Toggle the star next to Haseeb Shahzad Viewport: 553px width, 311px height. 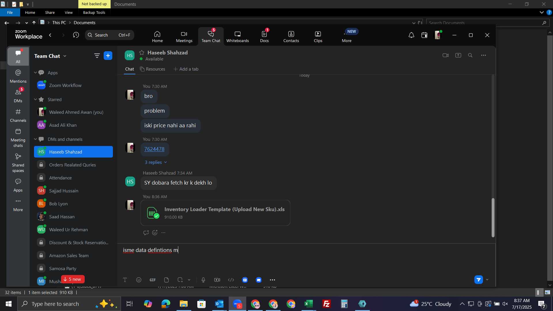click(x=142, y=53)
